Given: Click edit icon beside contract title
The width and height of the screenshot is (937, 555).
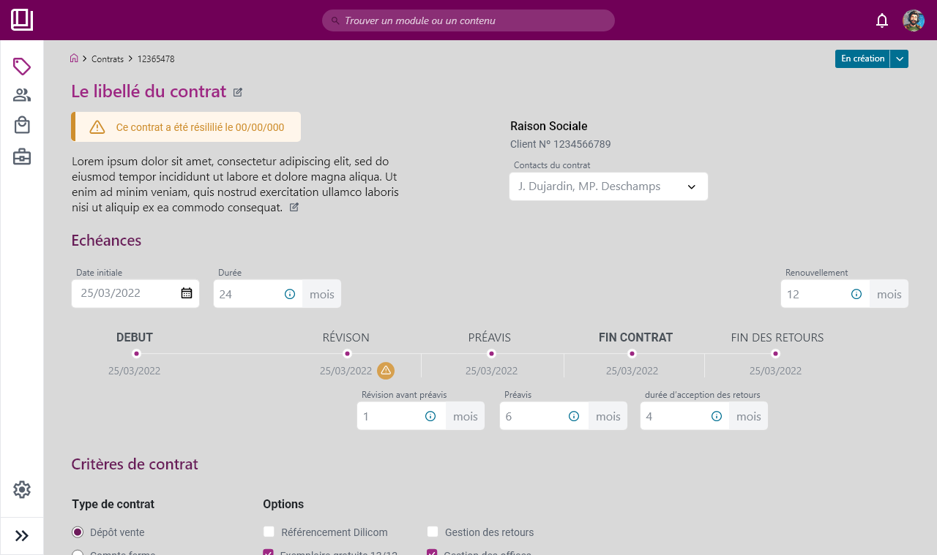Looking at the screenshot, I should click(238, 92).
